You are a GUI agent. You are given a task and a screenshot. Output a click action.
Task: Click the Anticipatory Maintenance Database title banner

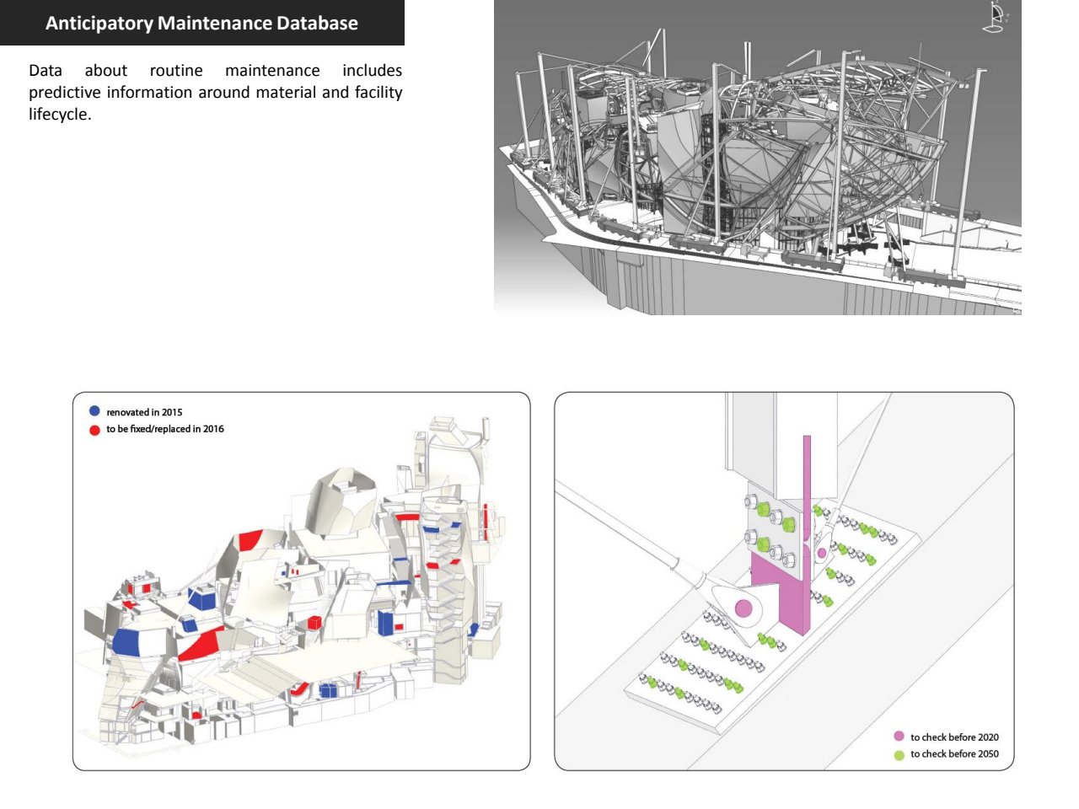pyautogui.click(x=201, y=23)
